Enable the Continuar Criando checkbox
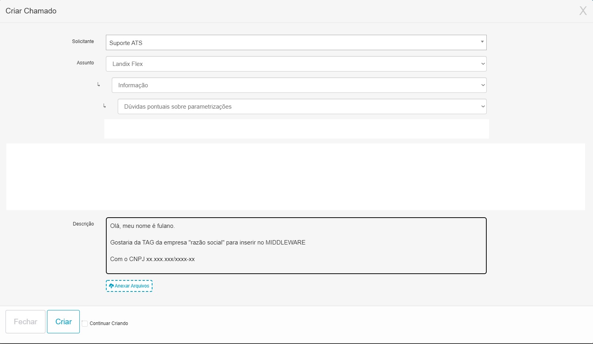The image size is (593, 344). 85,323
